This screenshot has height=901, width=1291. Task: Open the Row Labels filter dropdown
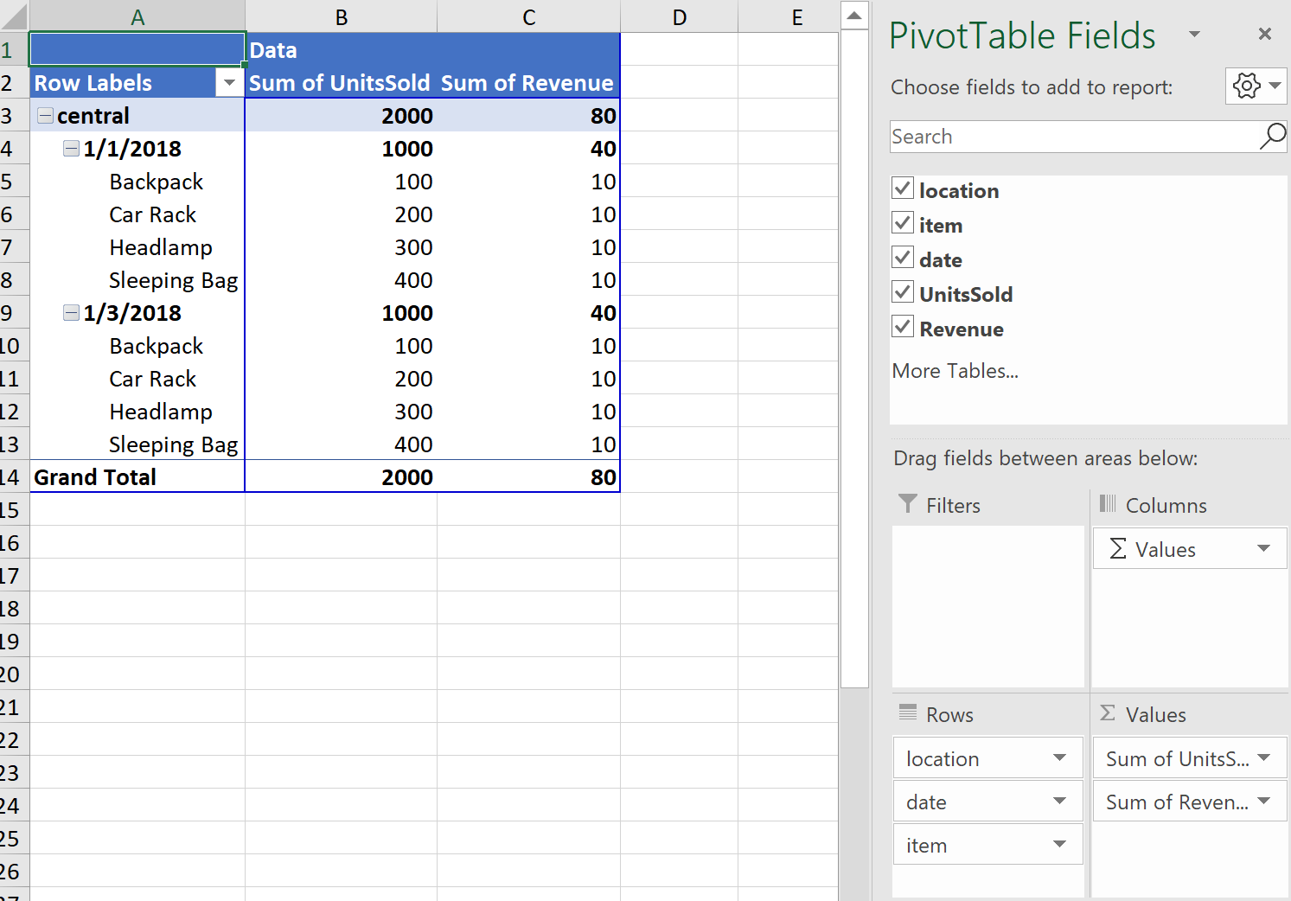(229, 82)
